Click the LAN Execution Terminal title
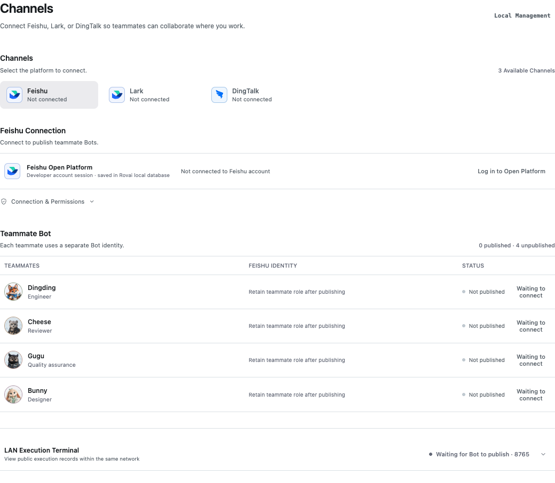Viewport: 555px width, 483px height. 42,450
